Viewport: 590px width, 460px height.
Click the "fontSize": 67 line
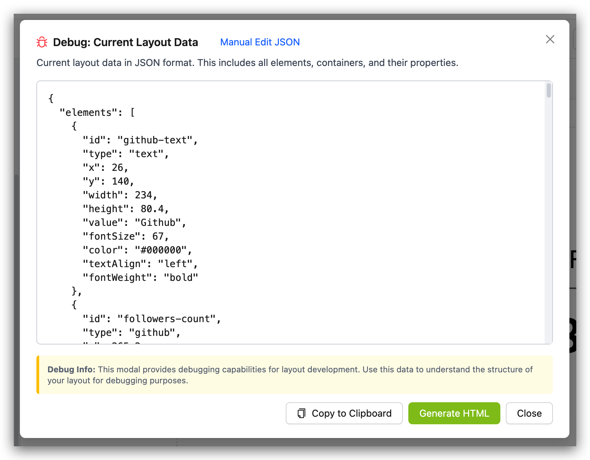(x=126, y=237)
